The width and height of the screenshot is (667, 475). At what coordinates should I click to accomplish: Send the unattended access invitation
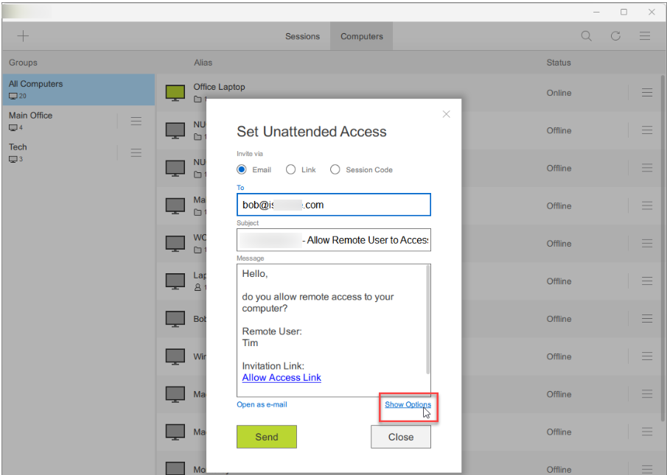click(x=266, y=436)
